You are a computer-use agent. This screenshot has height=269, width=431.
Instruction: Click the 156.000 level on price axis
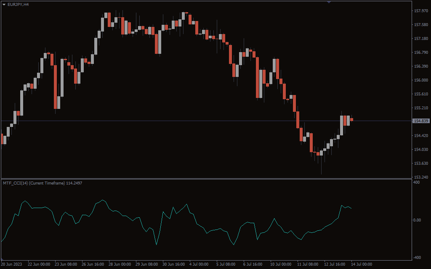[x=421, y=80]
